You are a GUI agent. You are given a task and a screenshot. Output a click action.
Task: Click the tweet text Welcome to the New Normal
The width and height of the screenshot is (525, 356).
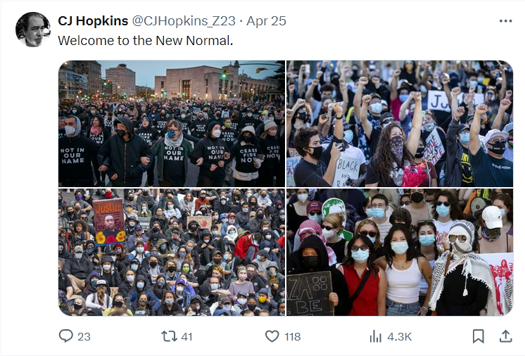click(145, 41)
